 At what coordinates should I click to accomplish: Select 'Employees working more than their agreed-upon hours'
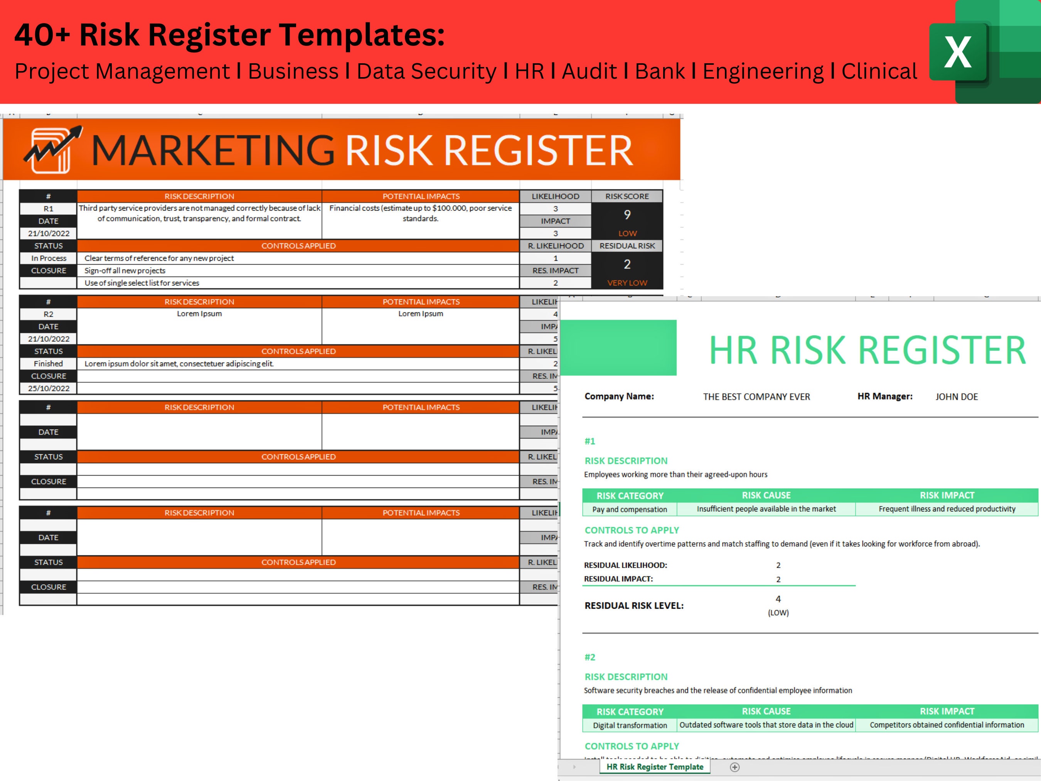click(675, 474)
